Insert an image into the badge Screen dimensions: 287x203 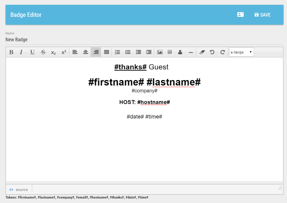pyautogui.click(x=160, y=52)
